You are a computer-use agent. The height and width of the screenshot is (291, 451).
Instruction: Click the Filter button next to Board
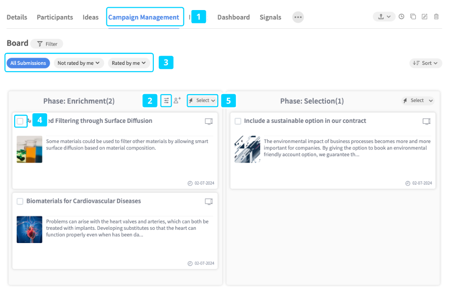click(x=47, y=44)
